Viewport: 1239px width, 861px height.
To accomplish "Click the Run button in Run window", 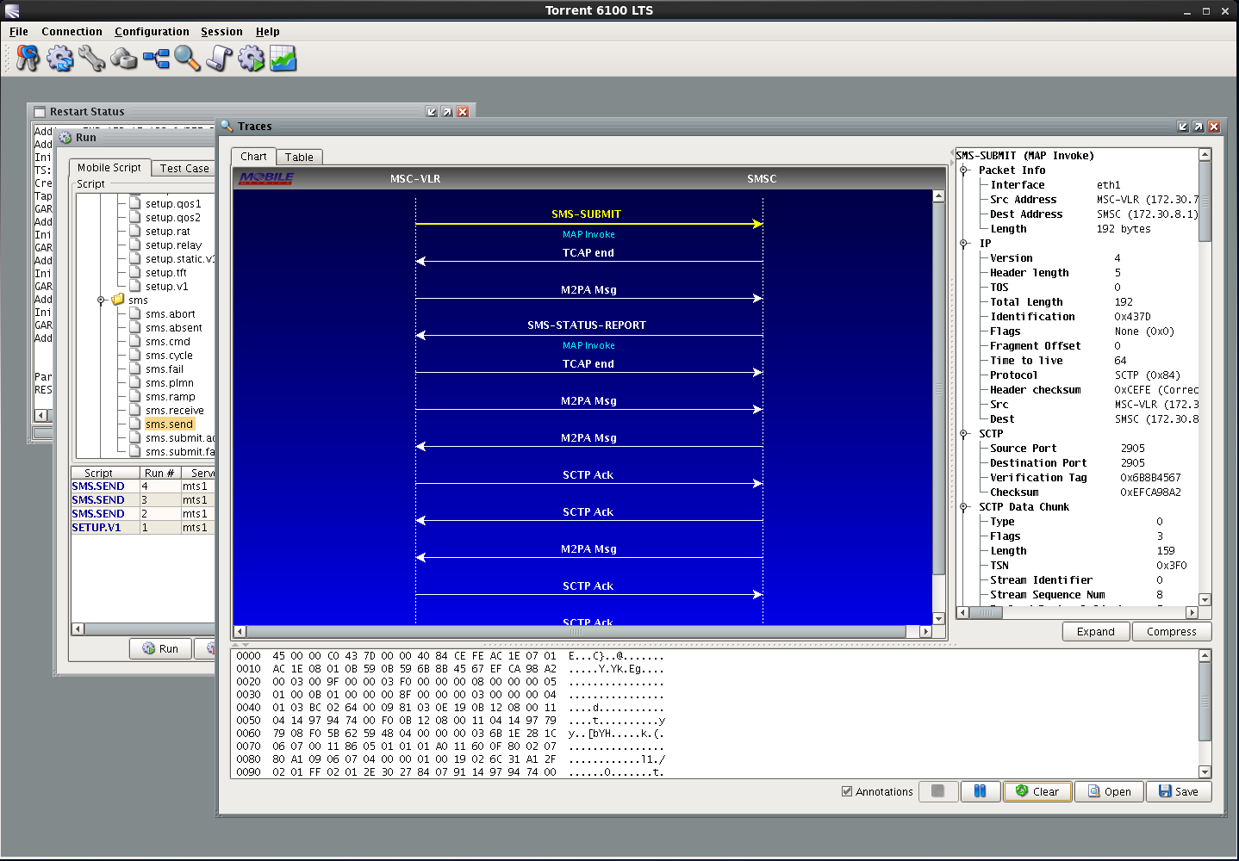I will coord(160,648).
